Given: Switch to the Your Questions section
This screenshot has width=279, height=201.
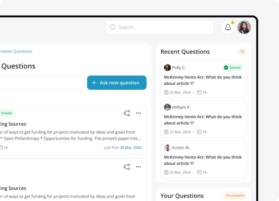Looking at the screenshot, I should coord(182,196).
